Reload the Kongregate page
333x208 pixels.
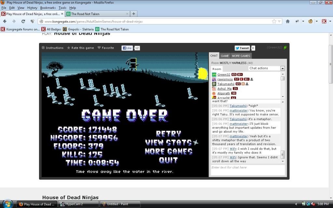23,21
